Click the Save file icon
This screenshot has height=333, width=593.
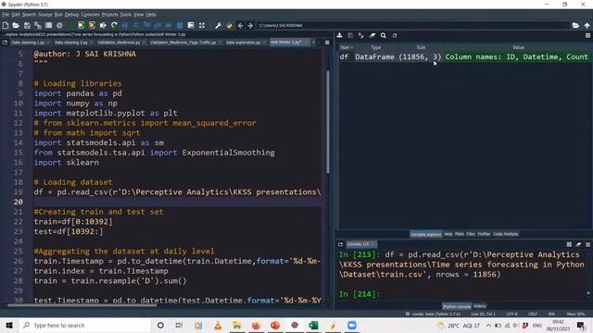click(27, 25)
